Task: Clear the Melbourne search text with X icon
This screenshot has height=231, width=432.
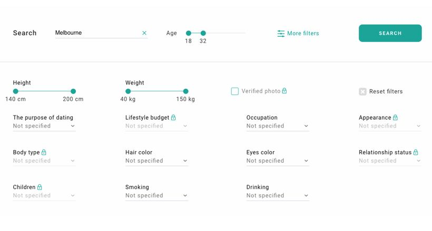Action: click(x=144, y=33)
